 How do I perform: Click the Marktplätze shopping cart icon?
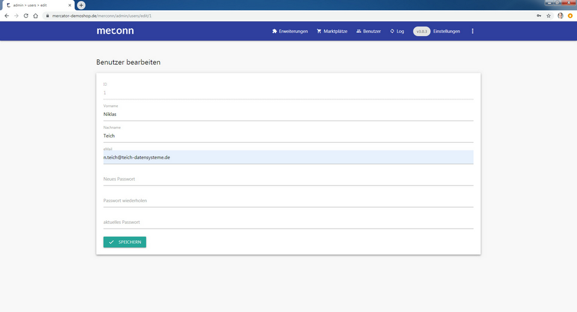(319, 31)
